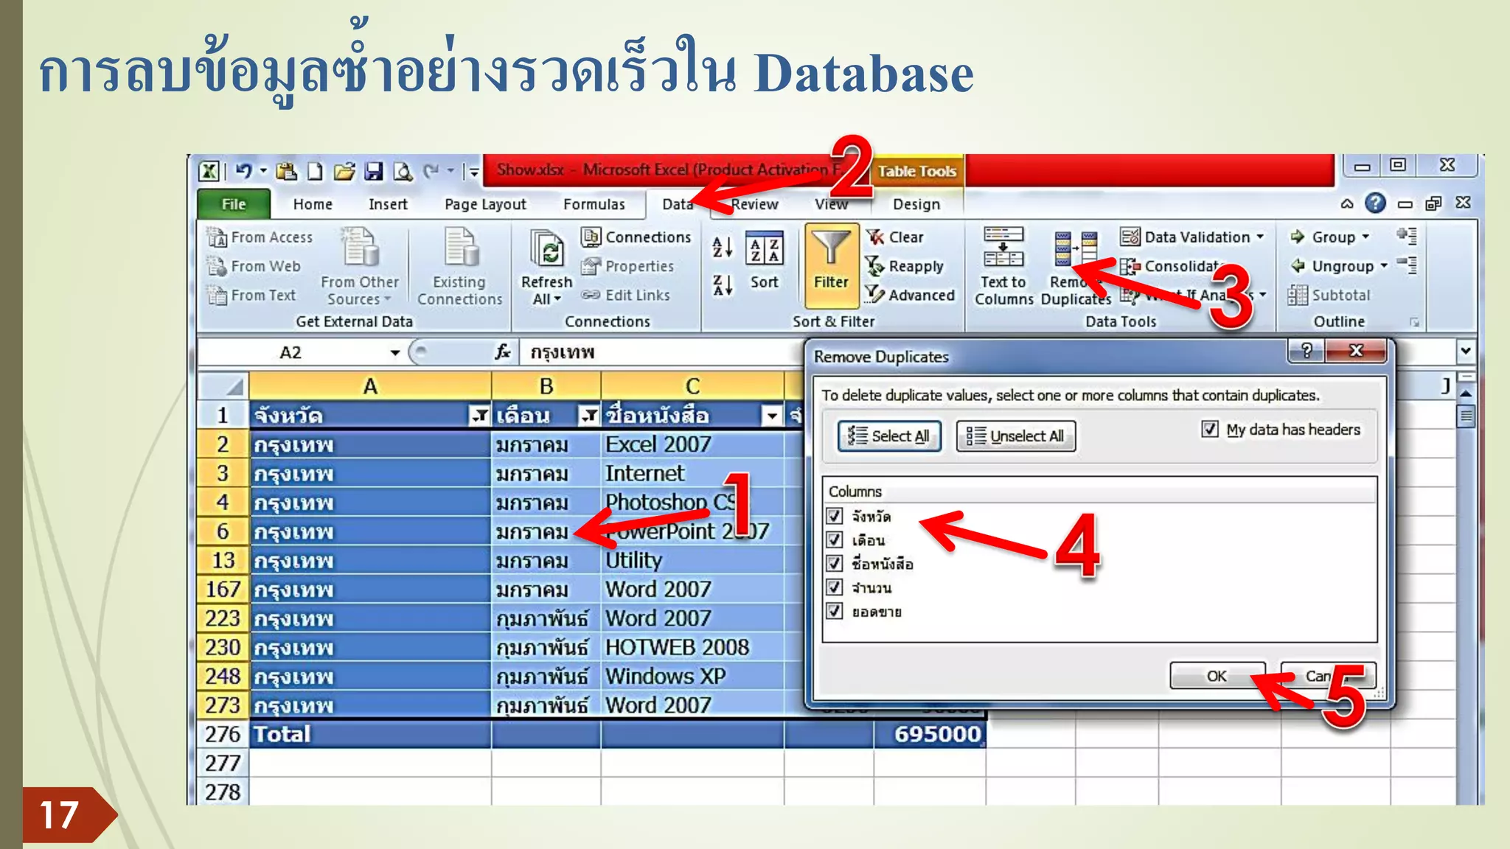The image size is (1510, 849).
Task: Expand the Ungroup dropdown
Action: click(x=1384, y=266)
